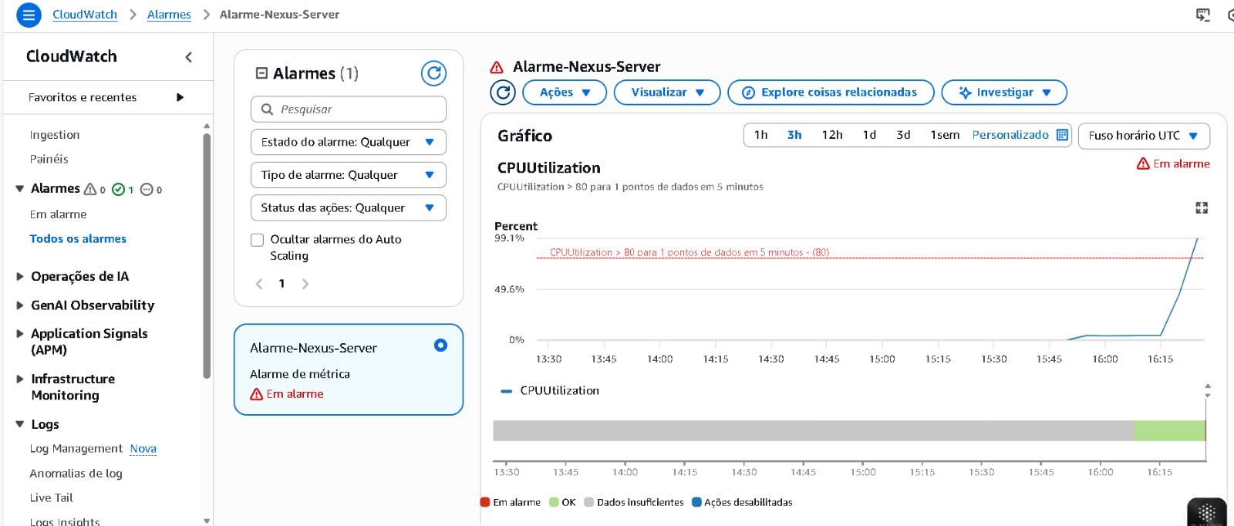Expand the Operações de IA section
This screenshot has height=526, width=1234.
tap(21, 276)
